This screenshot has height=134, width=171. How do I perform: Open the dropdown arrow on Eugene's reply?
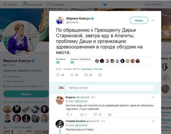(153, 97)
